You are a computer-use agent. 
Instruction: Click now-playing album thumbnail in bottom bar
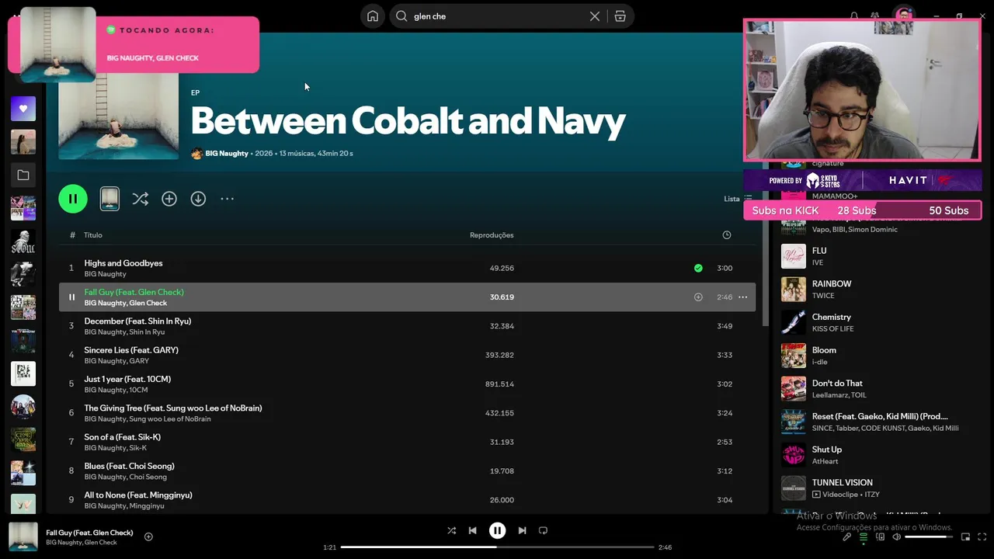point(23,536)
